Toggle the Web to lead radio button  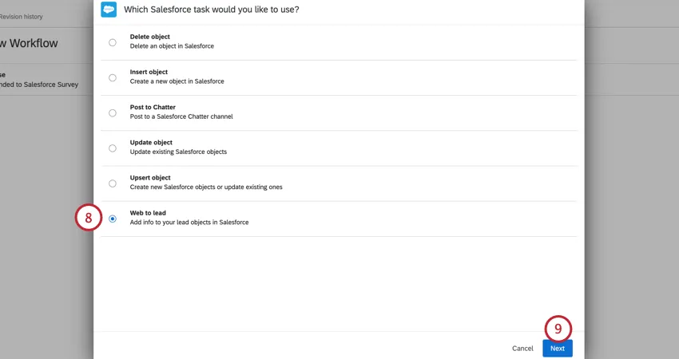pyautogui.click(x=113, y=219)
